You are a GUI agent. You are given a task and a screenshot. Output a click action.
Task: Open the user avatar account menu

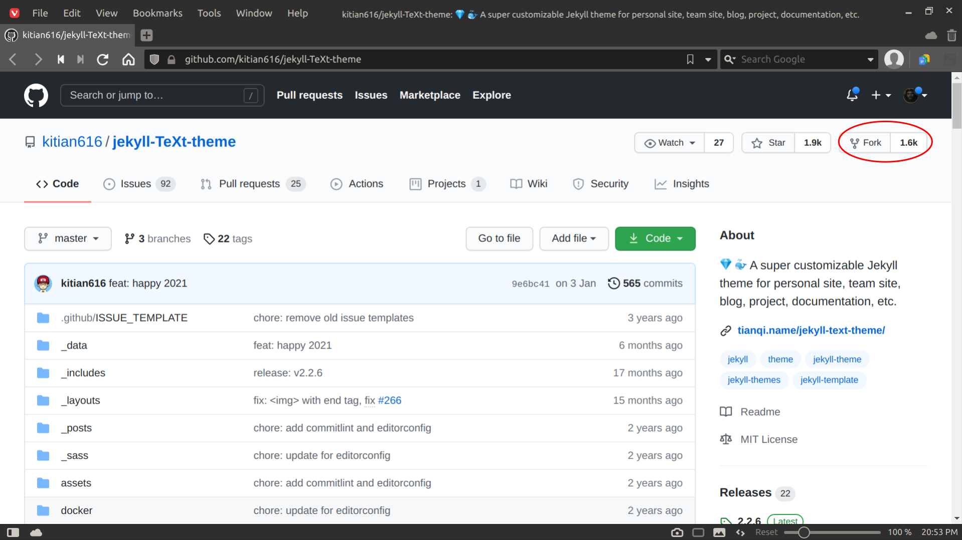(x=915, y=95)
